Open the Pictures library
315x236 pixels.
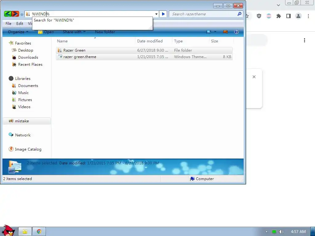coord(25,100)
